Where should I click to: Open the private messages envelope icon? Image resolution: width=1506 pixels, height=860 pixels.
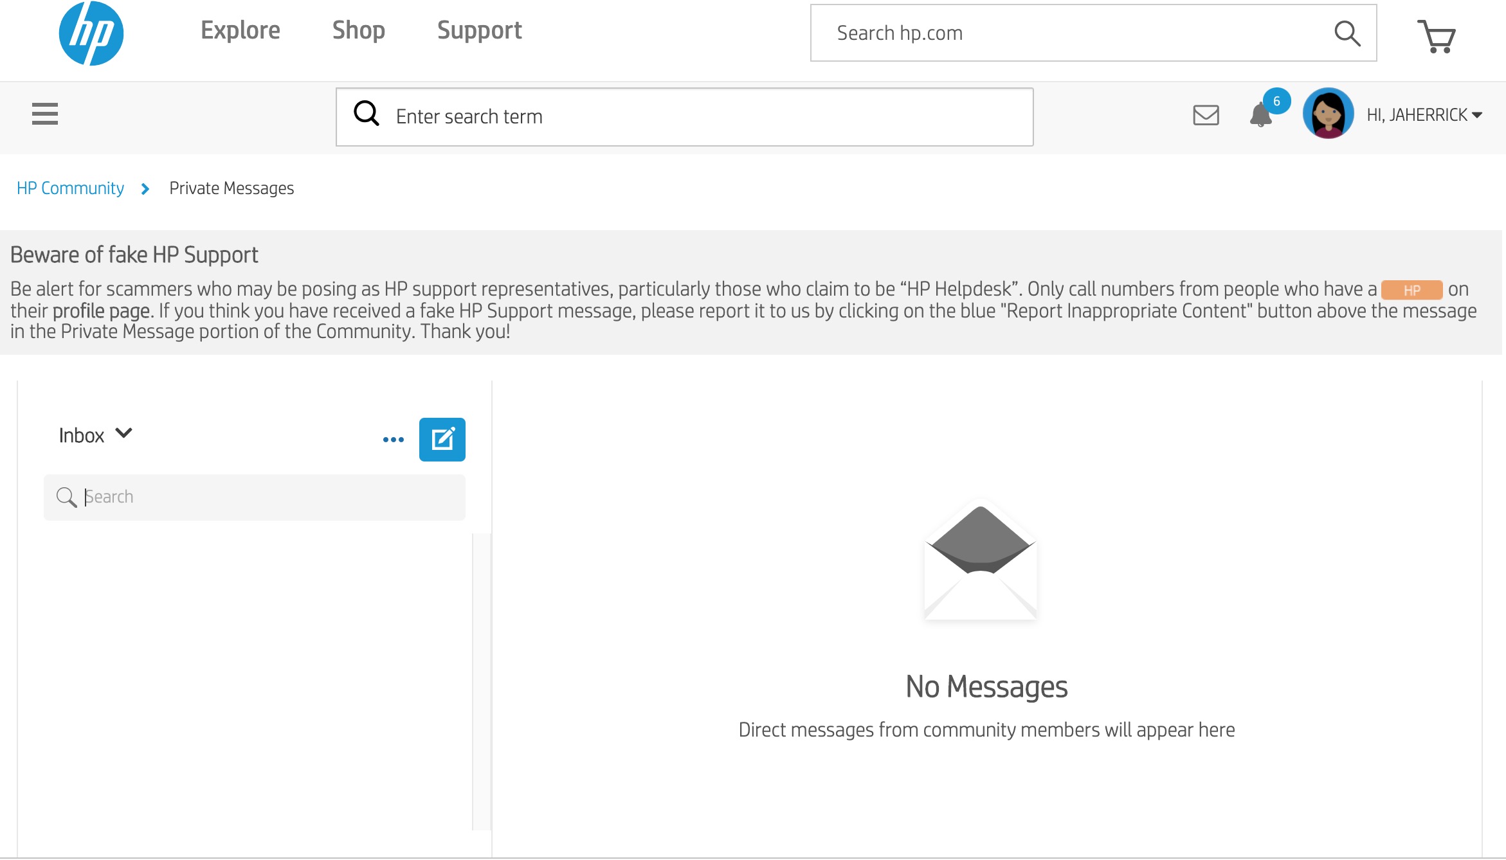point(1206,115)
